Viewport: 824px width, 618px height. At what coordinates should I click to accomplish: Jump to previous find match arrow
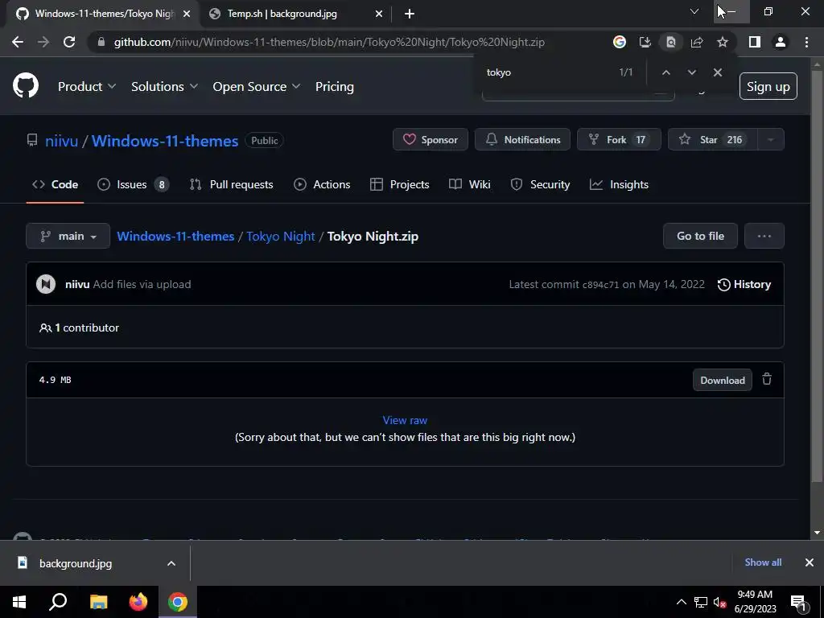pyautogui.click(x=665, y=72)
